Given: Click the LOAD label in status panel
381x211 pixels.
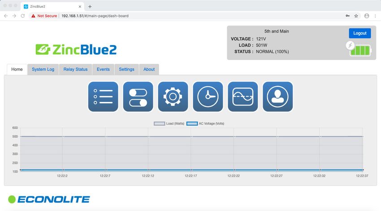Looking at the screenshot, I should pyautogui.click(x=246, y=45).
